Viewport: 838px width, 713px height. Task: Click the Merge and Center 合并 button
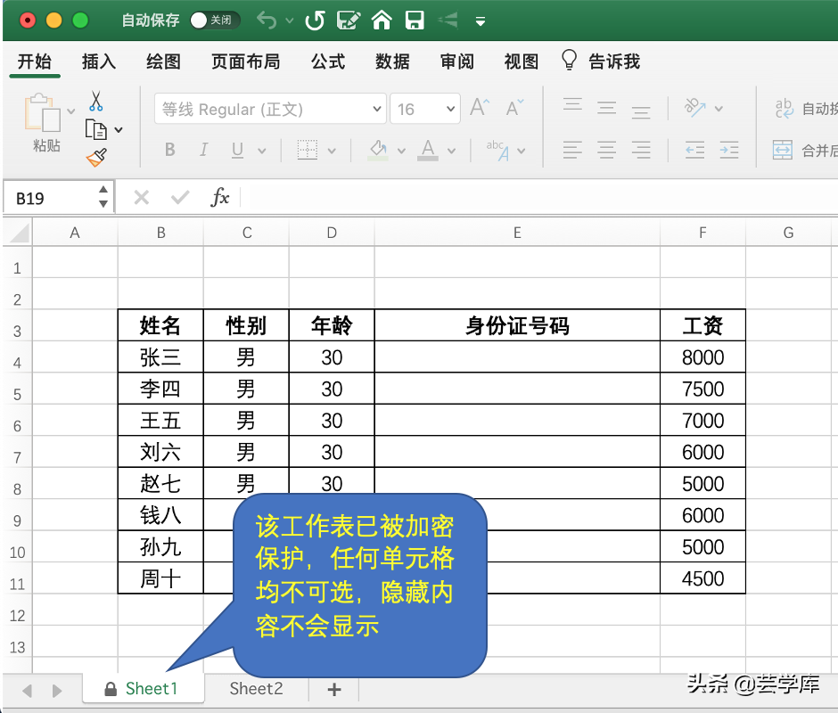point(805,151)
